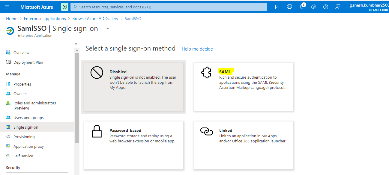Open portal settings gear
Viewport: 389px width, 175px height.
pyautogui.click(x=314, y=7)
